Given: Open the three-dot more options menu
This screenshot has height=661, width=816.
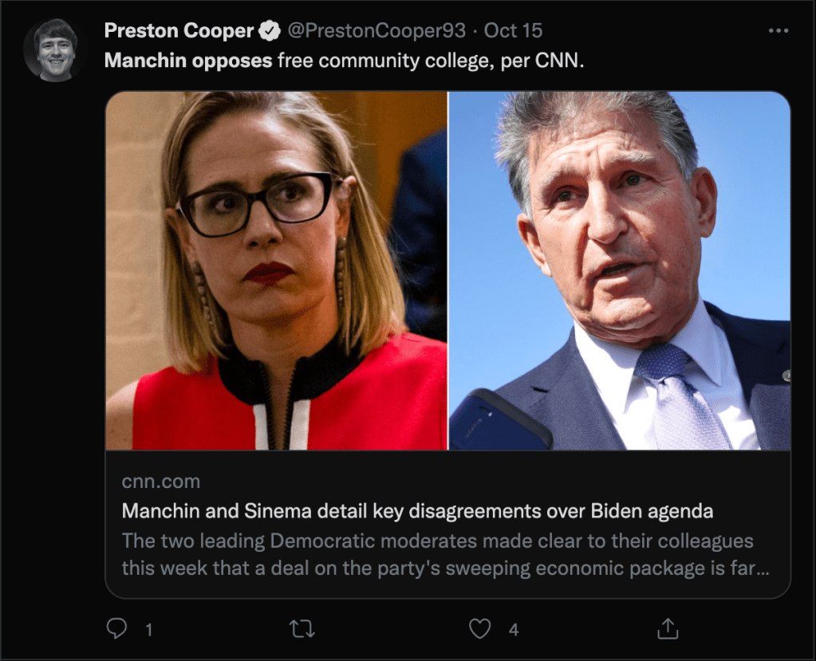Looking at the screenshot, I should [778, 31].
